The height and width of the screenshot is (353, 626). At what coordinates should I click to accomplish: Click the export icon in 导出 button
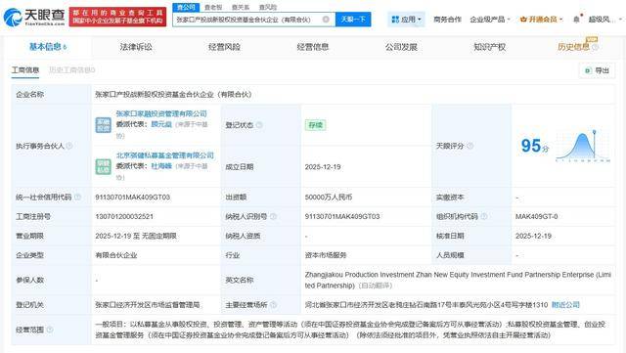588,70
